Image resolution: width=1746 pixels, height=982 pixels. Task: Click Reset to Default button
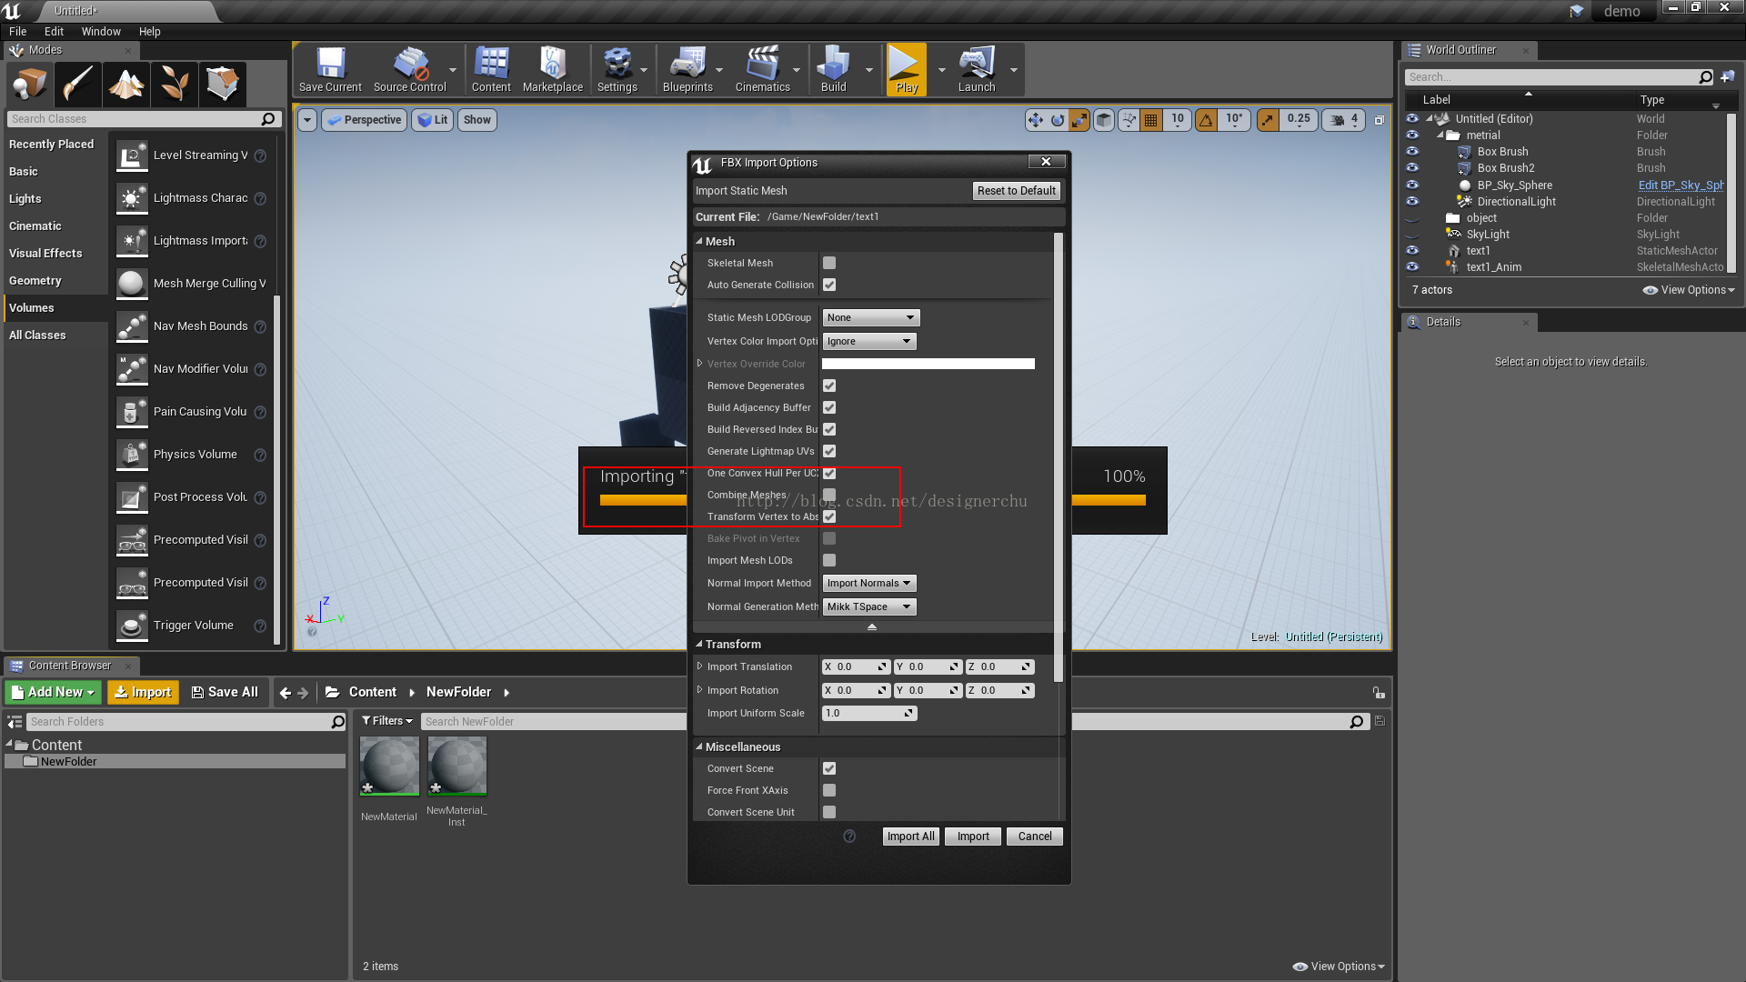click(x=1017, y=191)
